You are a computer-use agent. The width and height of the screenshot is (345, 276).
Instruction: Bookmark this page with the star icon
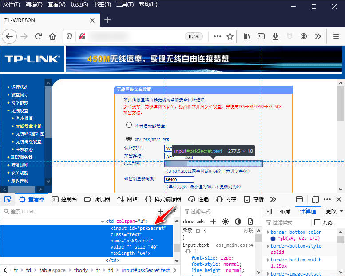pos(230,36)
